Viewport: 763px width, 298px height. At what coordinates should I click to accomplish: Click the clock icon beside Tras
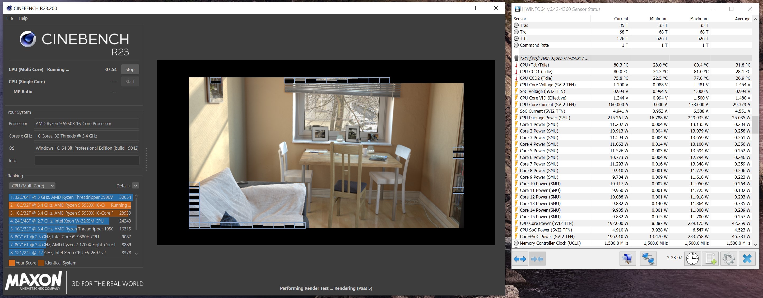pos(516,25)
